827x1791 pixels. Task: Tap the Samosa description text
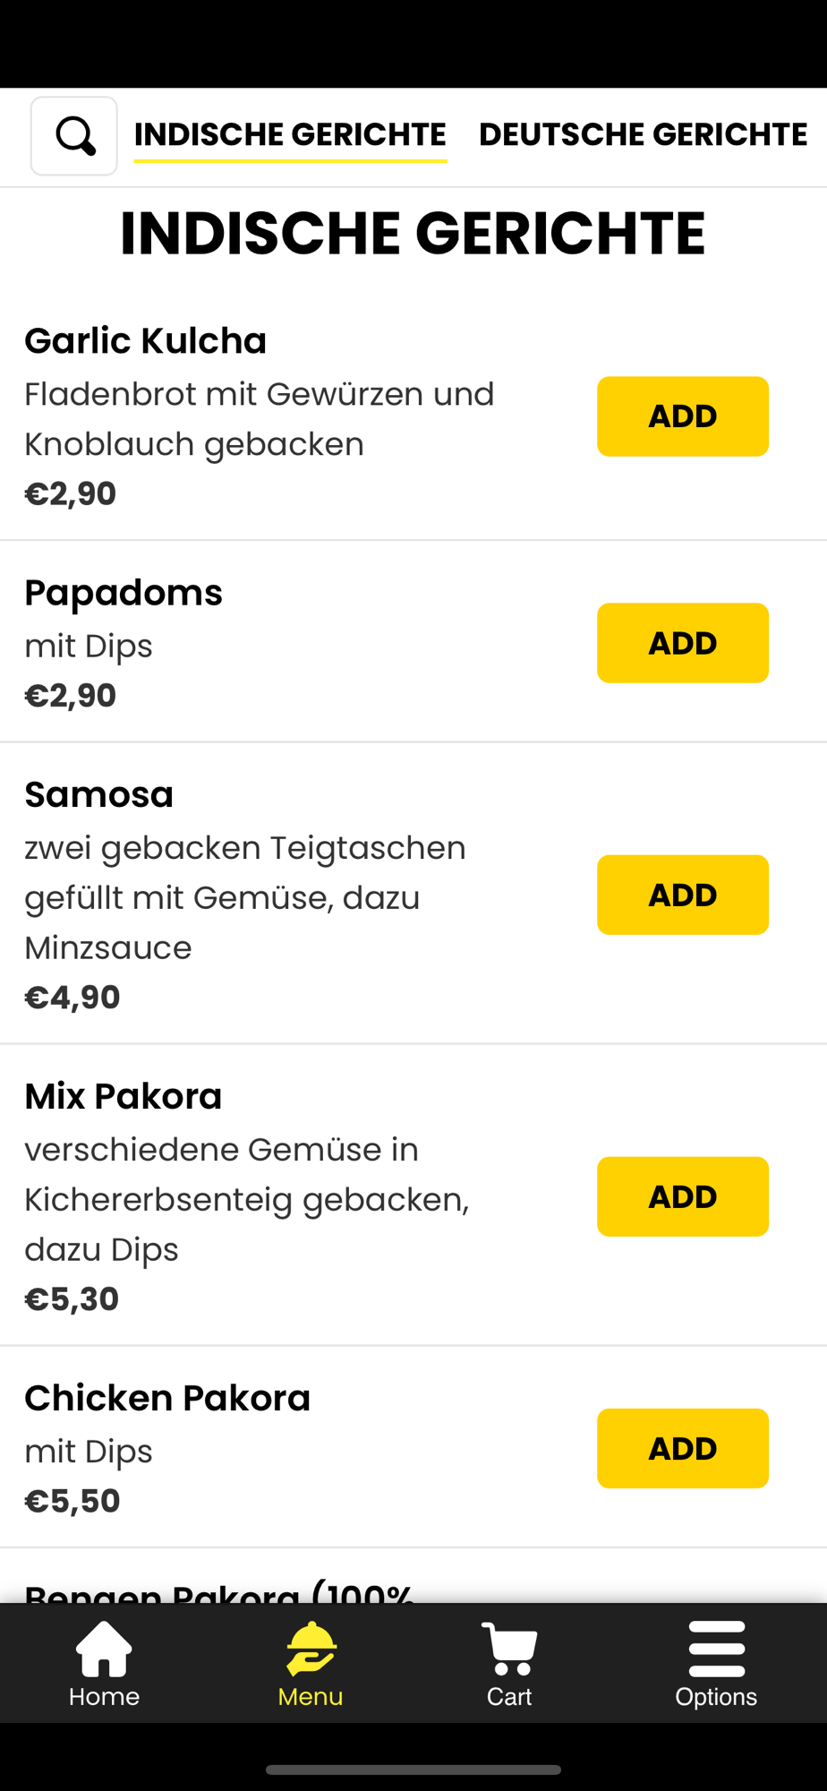click(245, 897)
